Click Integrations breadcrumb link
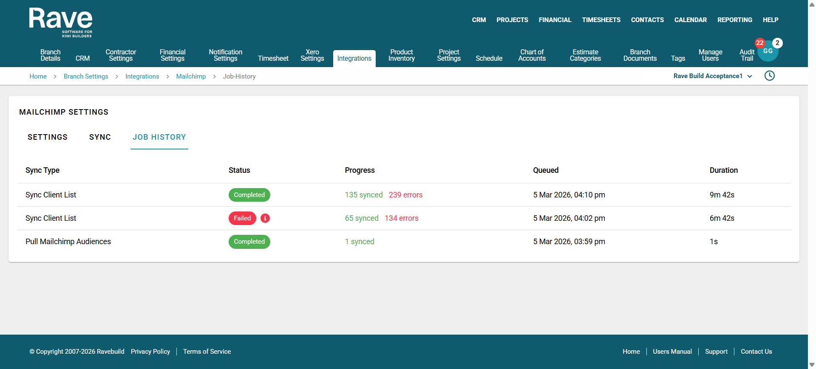Image resolution: width=816 pixels, height=369 pixels. point(142,76)
